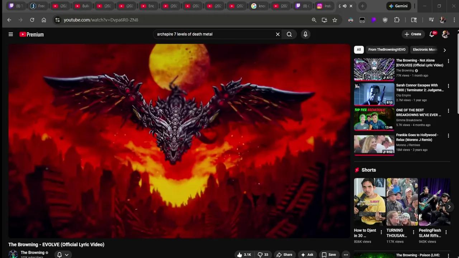Click the Create button
This screenshot has height=258, width=459.
click(x=413, y=34)
